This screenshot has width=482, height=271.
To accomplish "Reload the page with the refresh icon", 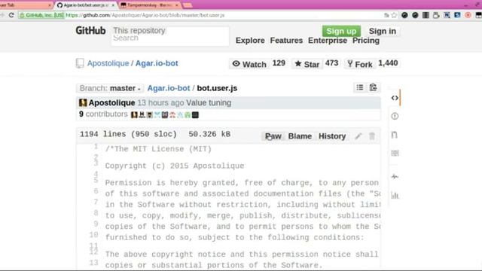I will 11,15.
